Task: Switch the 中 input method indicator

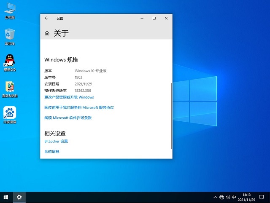Action: click(234, 197)
